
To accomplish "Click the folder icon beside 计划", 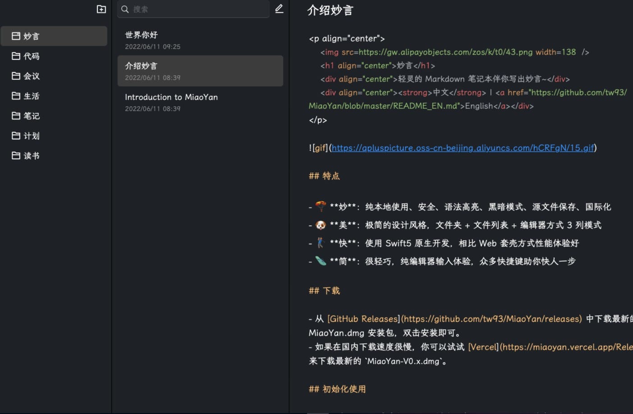I will (16, 135).
